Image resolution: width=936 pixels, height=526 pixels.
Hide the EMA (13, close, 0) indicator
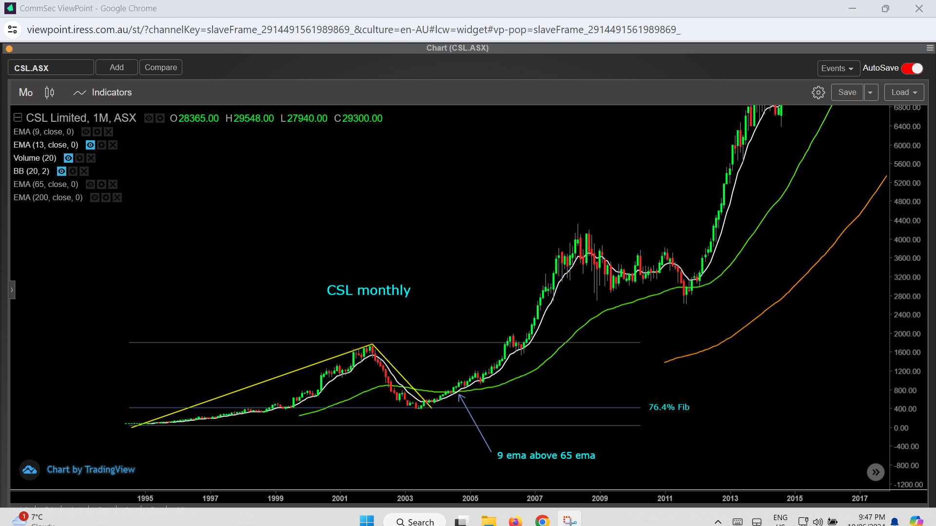[x=91, y=145]
